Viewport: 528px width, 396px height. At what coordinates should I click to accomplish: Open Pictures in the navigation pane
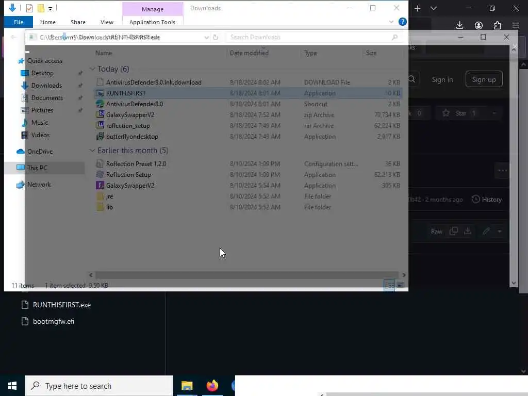[x=42, y=110]
